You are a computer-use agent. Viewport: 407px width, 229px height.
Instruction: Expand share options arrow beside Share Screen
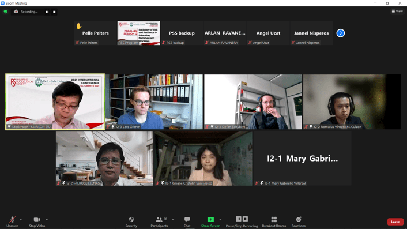[x=220, y=220]
